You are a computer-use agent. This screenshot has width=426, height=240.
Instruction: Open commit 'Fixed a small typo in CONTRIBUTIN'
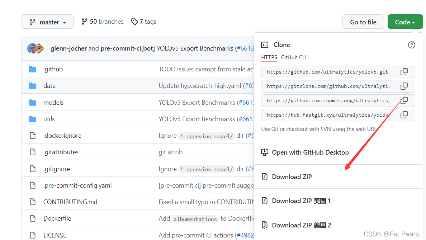(206, 202)
